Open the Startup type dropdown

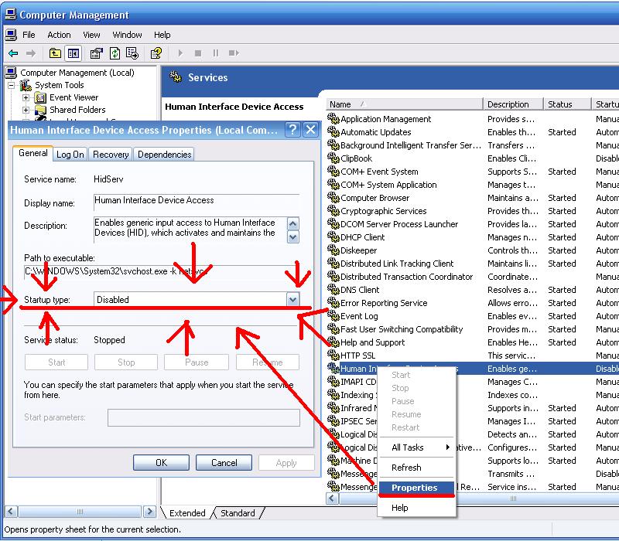[292, 300]
